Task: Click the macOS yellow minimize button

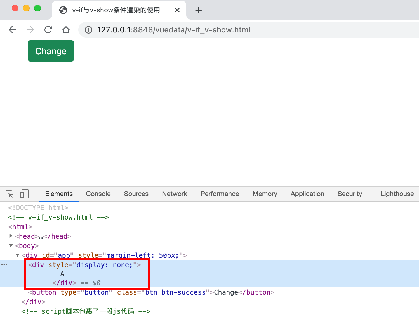Action: tap(26, 8)
